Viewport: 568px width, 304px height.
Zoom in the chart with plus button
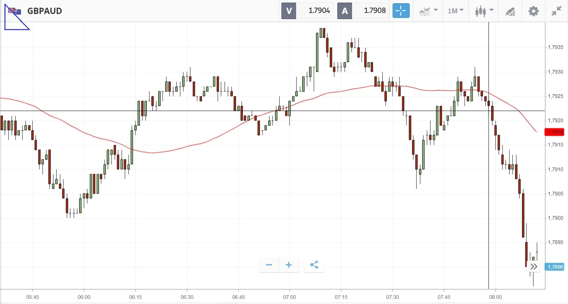tap(289, 265)
